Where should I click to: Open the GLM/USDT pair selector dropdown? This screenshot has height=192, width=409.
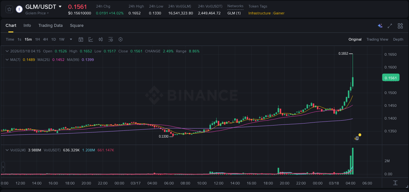pyautogui.click(x=60, y=6)
